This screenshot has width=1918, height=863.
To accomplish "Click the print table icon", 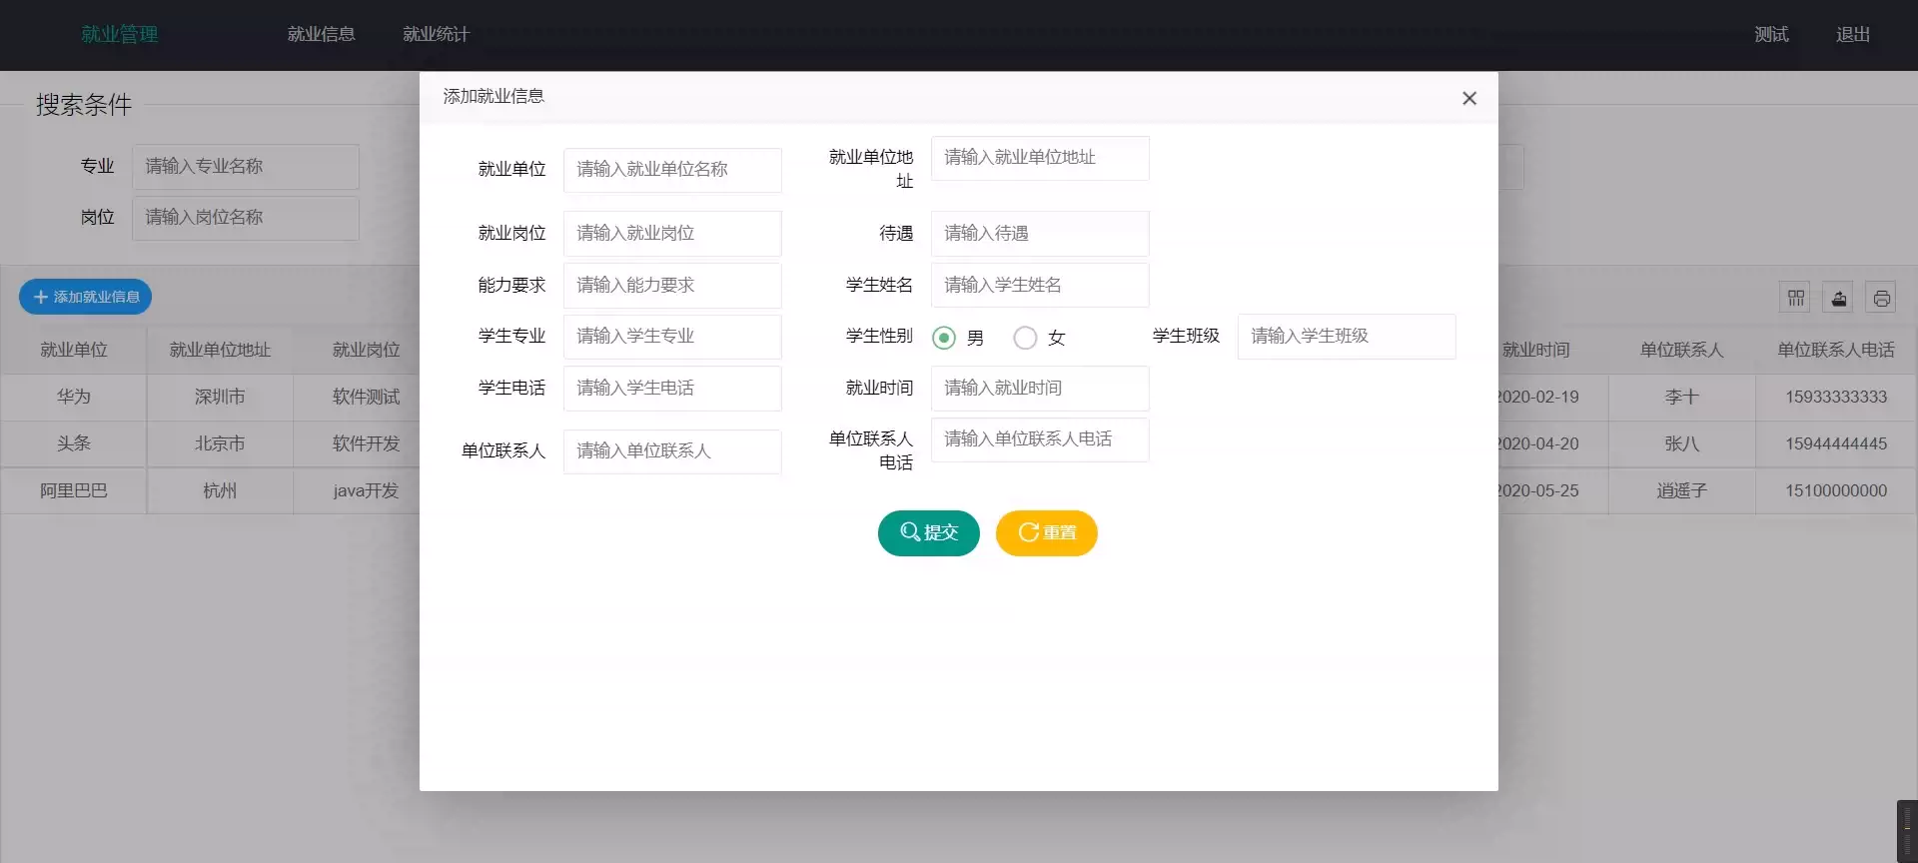I will [1881, 298].
